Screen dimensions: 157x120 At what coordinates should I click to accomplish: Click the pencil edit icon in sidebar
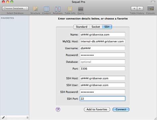coord(3,117)
